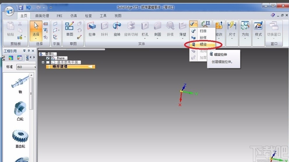Click the funnel selection filter icon
289x162 pixels.
coord(45,30)
